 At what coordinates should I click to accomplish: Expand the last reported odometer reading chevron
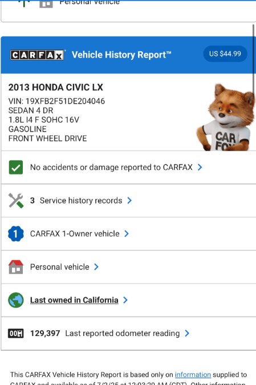187,333
